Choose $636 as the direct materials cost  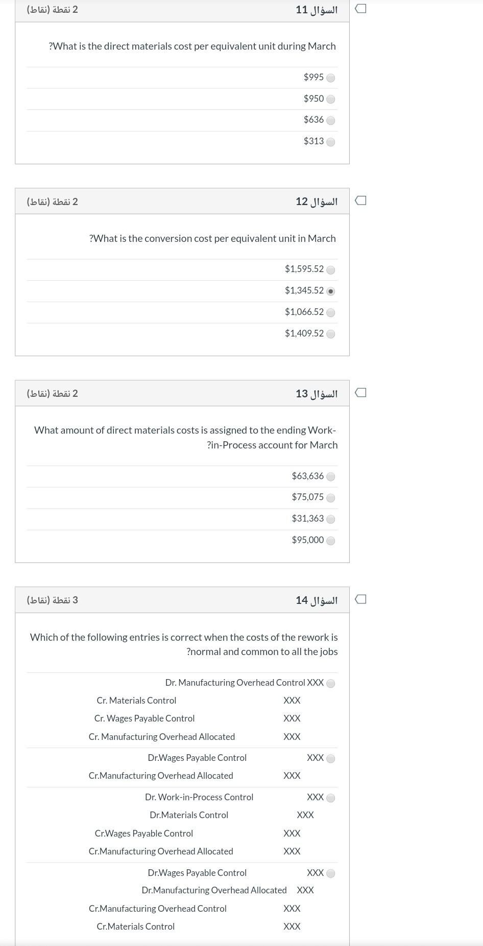(x=331, y=120)
